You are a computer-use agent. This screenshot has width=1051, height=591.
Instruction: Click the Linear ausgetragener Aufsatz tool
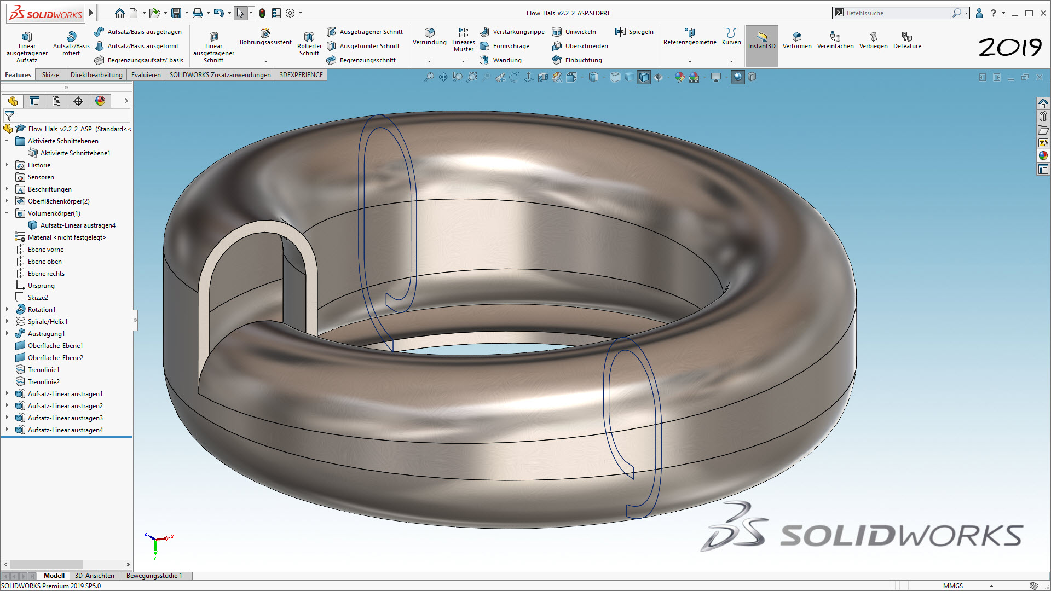[x=27, y=47]
